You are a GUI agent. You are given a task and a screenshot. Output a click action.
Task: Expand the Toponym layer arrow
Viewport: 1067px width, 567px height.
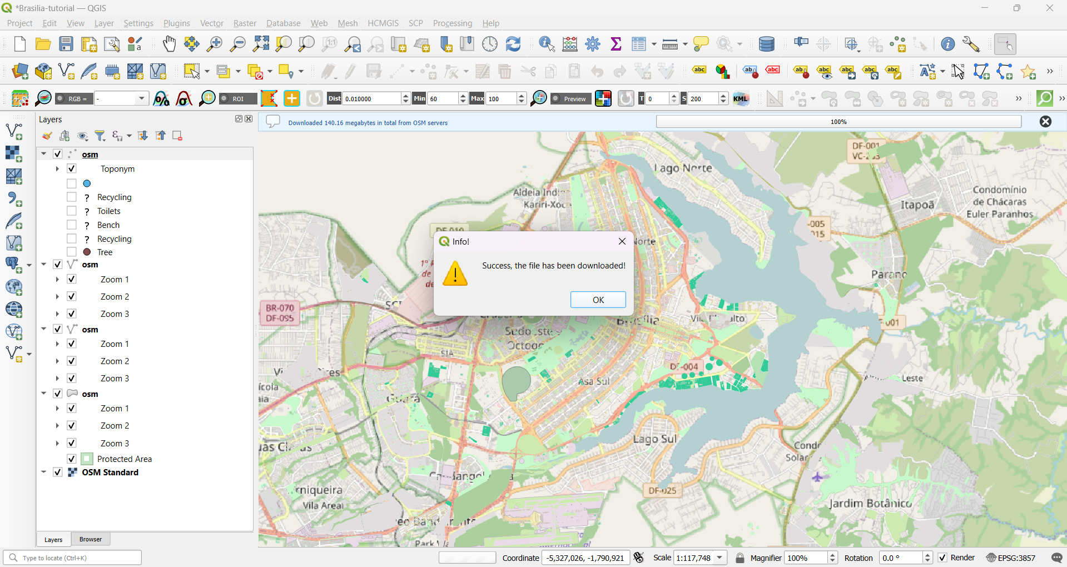[x=57, y=168]
